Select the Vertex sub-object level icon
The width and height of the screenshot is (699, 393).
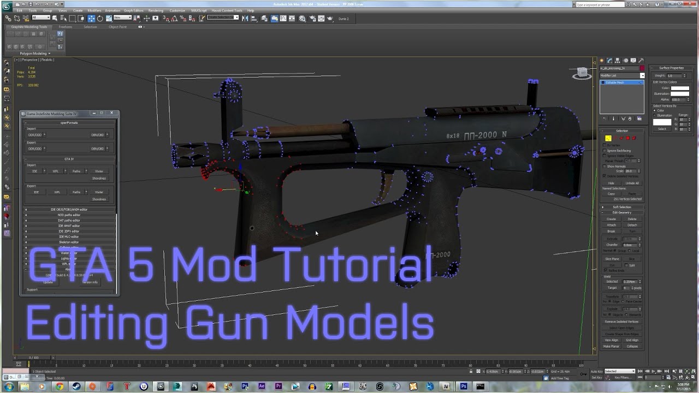608,139
